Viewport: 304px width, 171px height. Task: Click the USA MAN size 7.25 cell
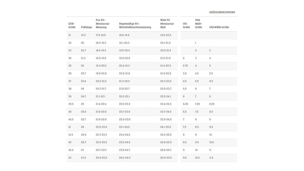[197, 104]
